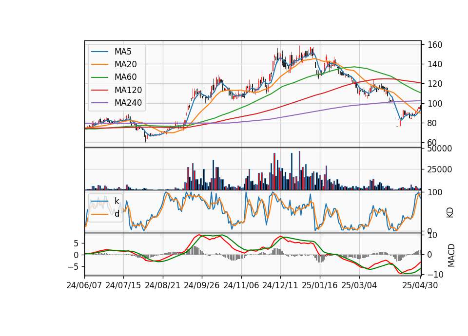Click the MA240 legend label
Screen dimensions: 468x336
[128, 103]
